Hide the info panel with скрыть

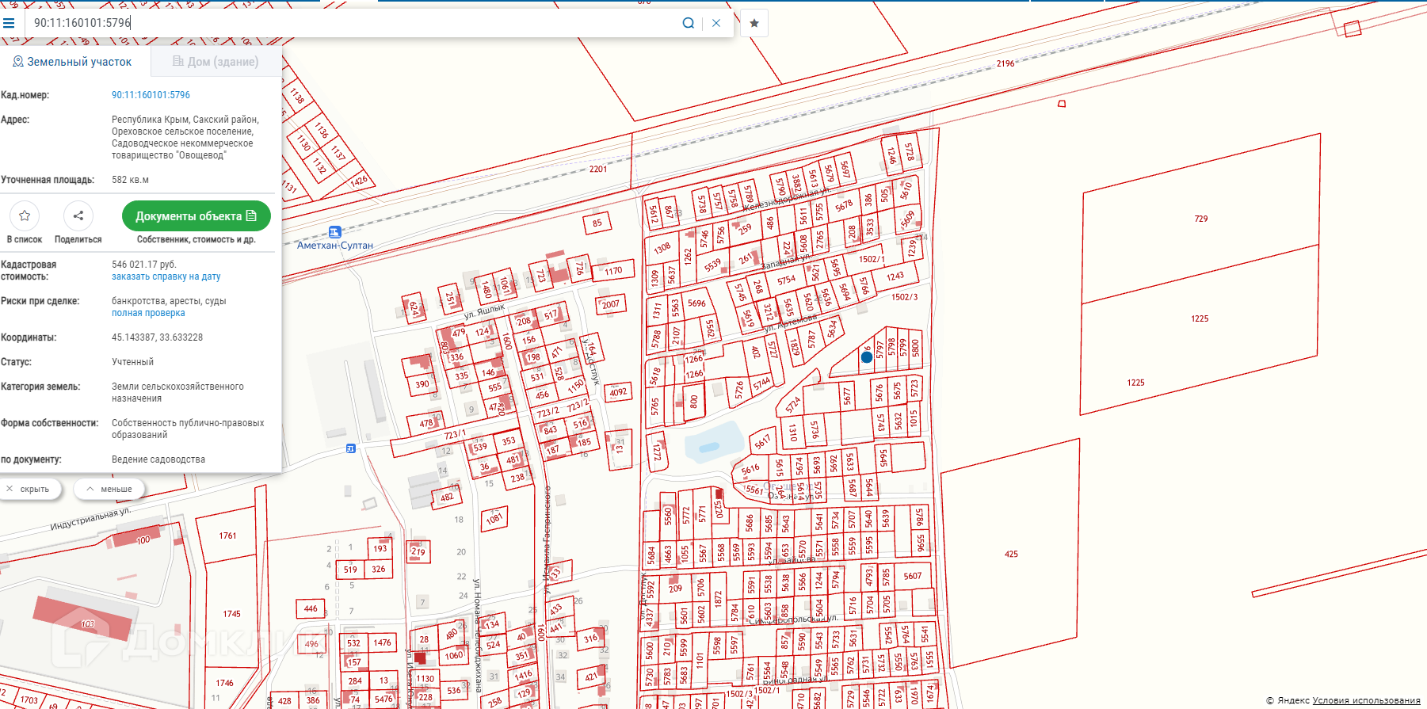(x=28, y=489)
